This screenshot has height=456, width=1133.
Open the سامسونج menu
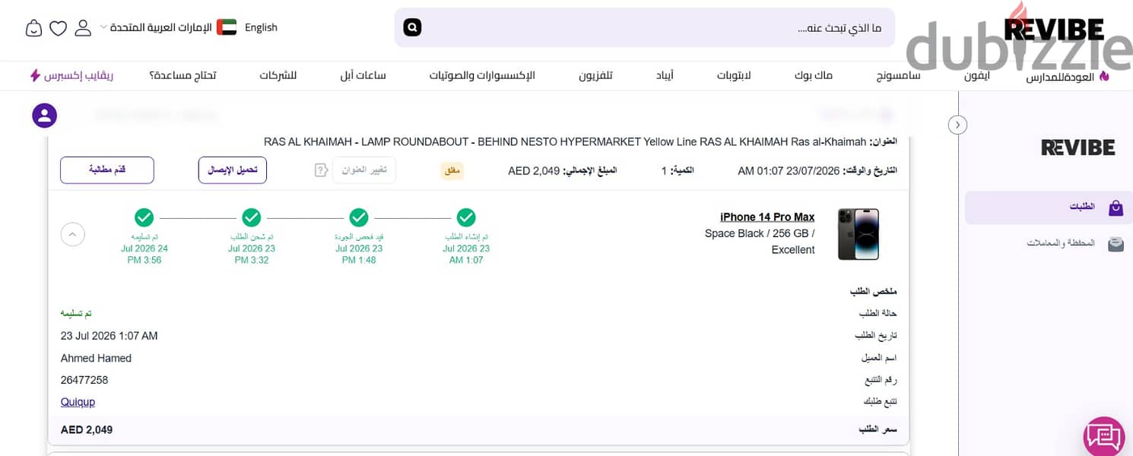(898, 75)
